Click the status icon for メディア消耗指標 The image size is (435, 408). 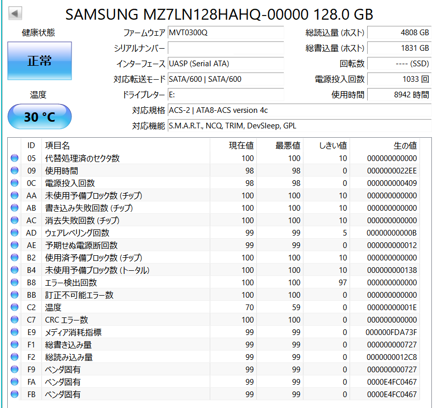click(15, 332)
